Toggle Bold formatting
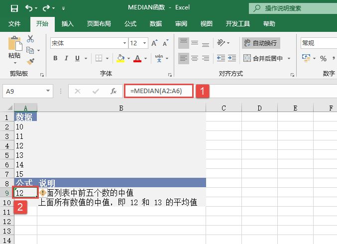Screen dimensions: 337x244 point(55,58)
